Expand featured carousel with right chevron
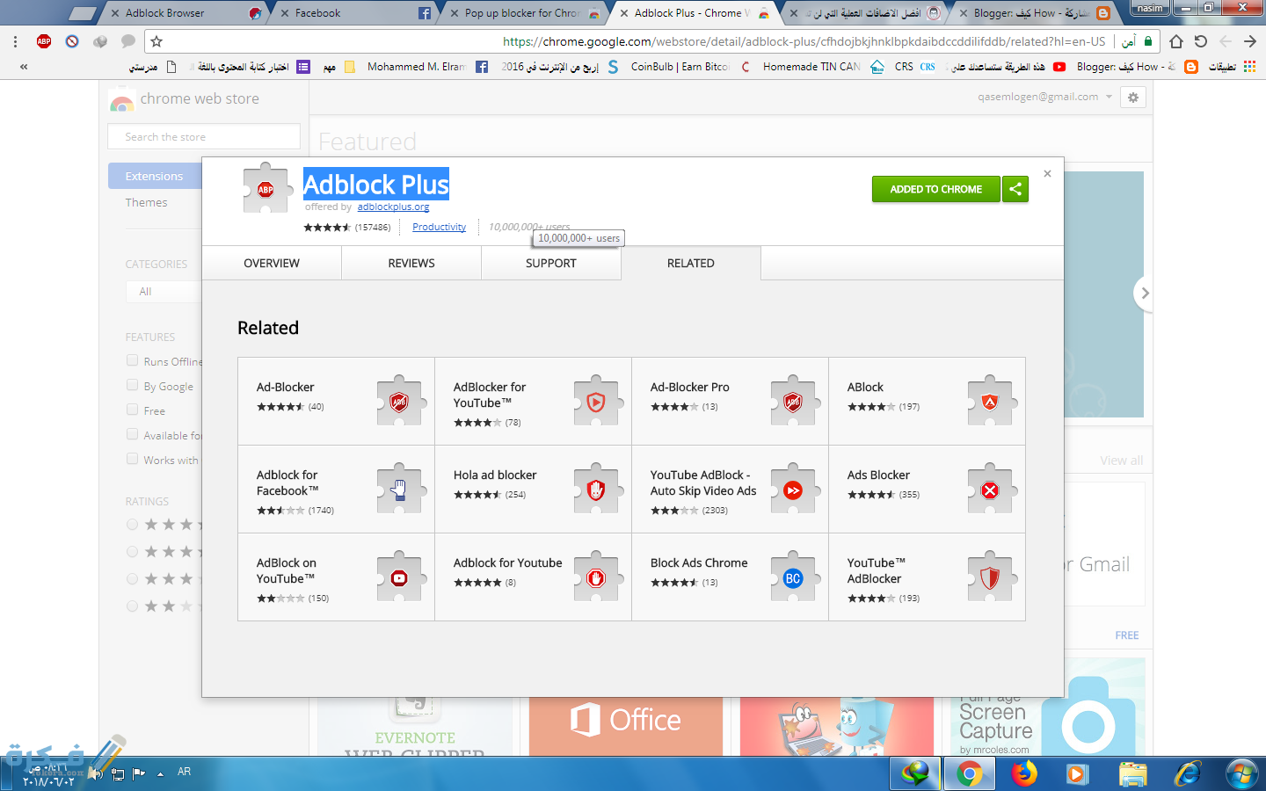This screenshot has height=791, width=1266. [x=1144, y=294]
